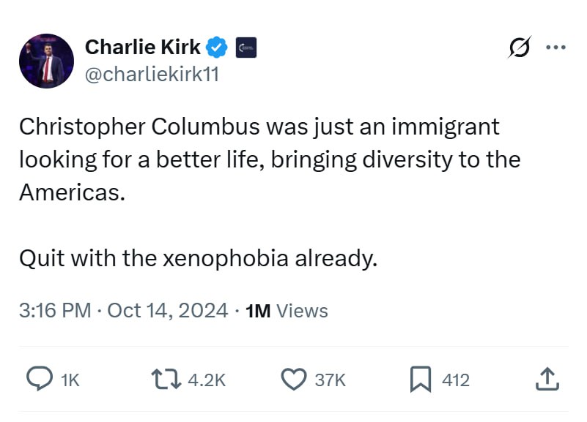View post analytics via 1M Views
The width and height of the screenshot is (587, 422).
[287, 310]
